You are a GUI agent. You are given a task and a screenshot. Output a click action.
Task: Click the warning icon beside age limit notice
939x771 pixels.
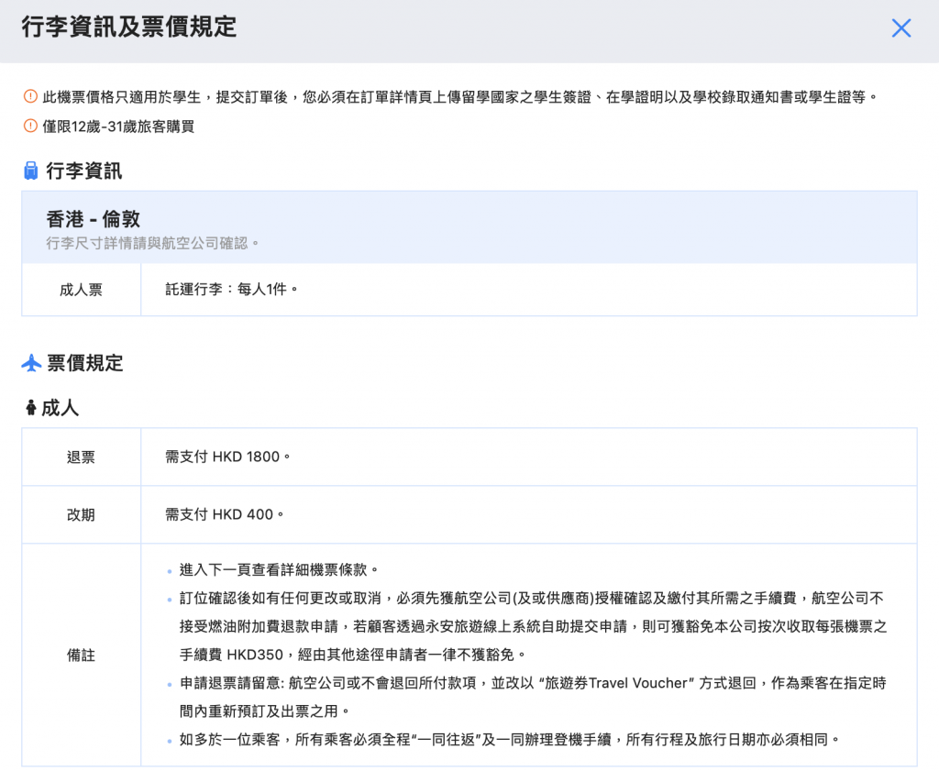[30, 126]
